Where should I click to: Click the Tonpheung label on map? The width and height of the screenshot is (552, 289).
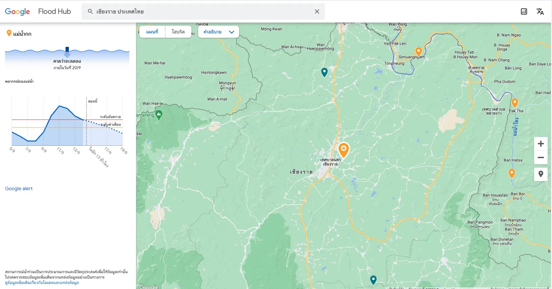(394, 63)
